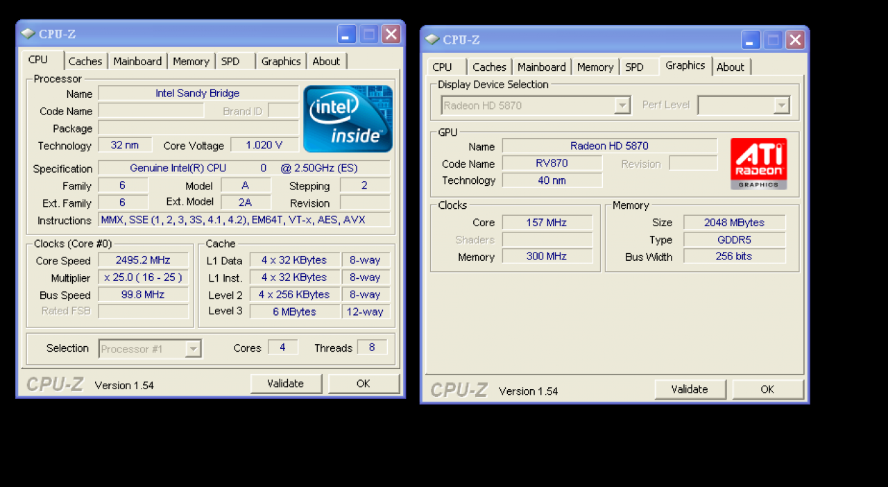The width and height of the screenshot is (888, 487).
Task: Click the Memory Type value GDDR5
Action: [735, 239]
